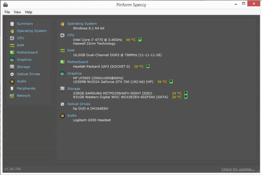Click the 'HP LP3065 (2560x1600@60Hz)' monitor line

pos(98,78)
